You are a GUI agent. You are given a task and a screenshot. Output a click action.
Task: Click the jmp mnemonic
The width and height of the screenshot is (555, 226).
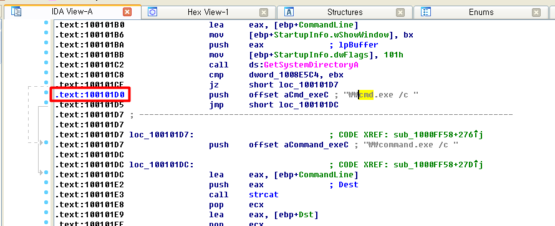coord(216,105)
